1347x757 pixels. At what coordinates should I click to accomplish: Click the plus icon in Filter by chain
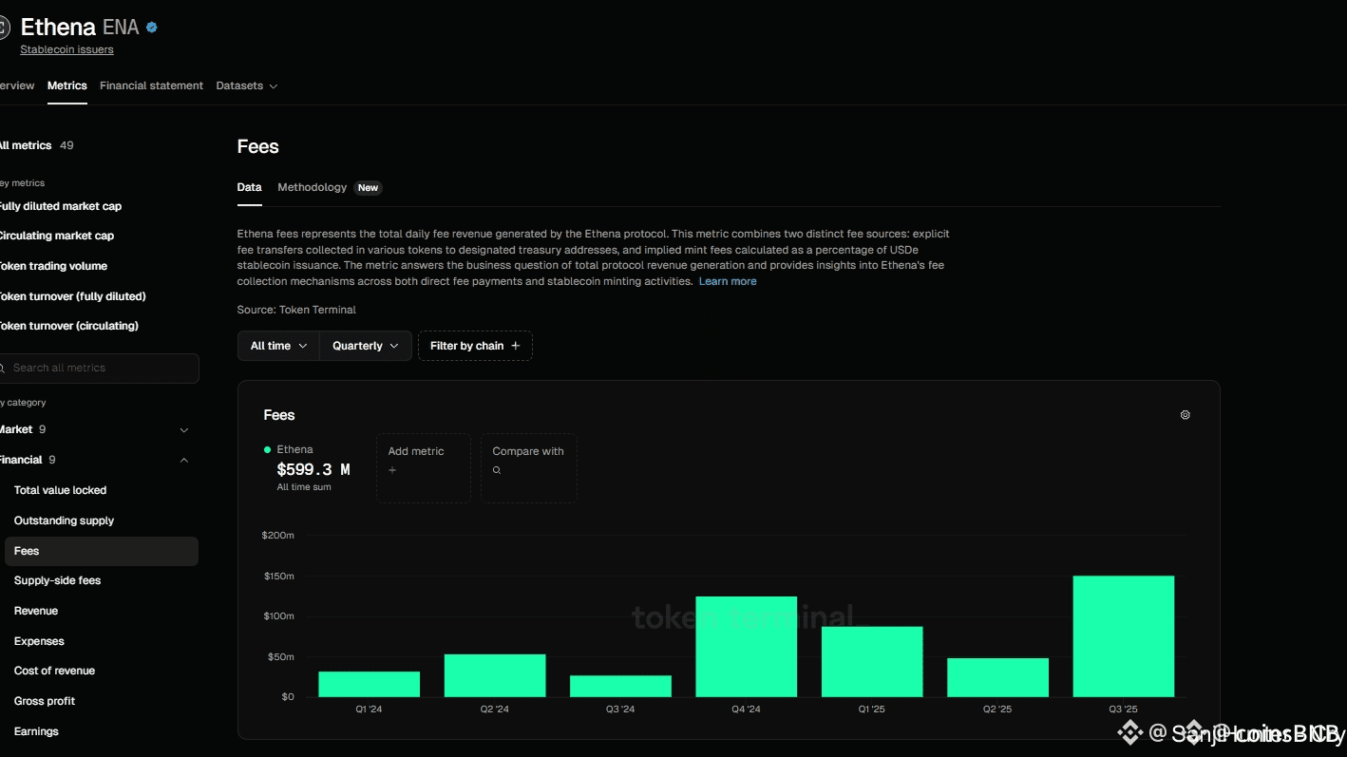[516, 346]
